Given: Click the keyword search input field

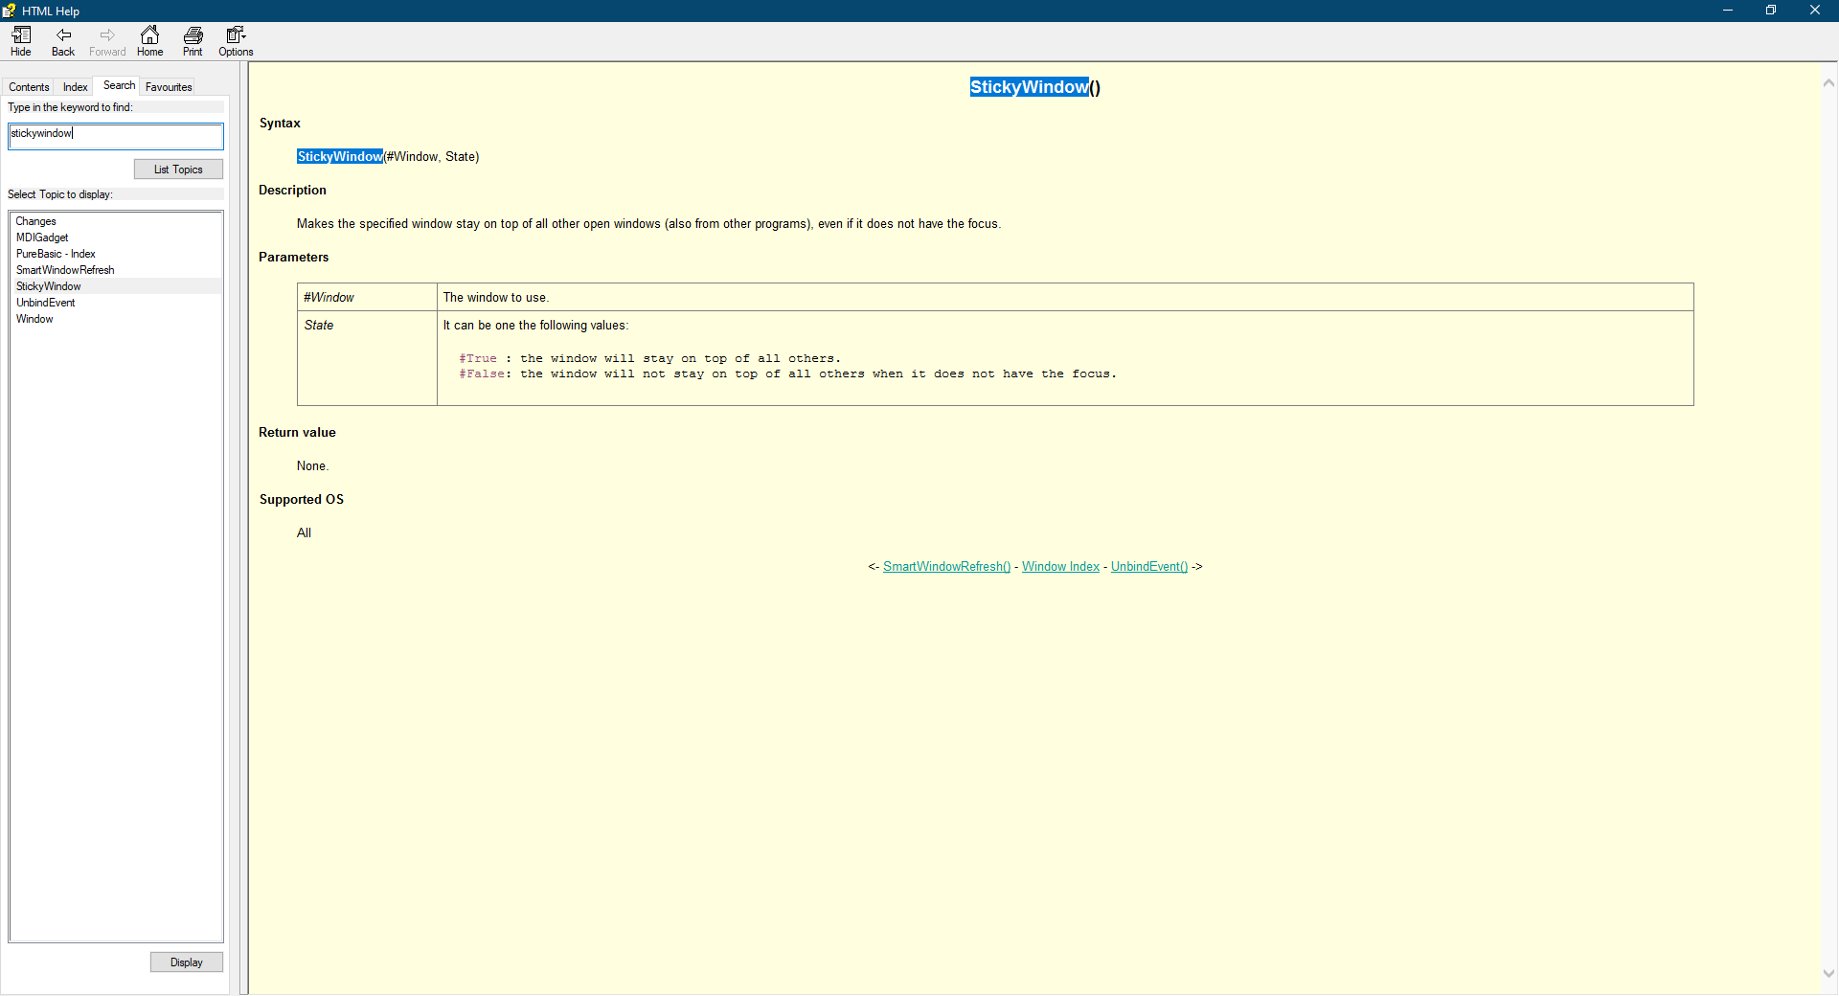Looking at the screenshot, I should 114,135.
